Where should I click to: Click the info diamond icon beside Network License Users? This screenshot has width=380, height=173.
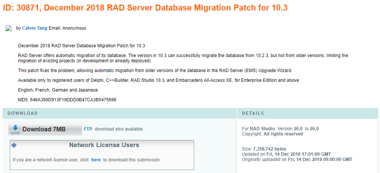[14, 145]
